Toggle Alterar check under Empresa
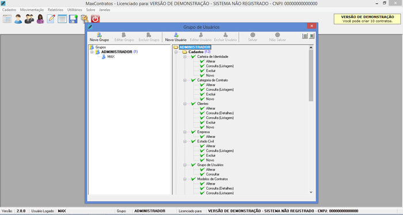This screenshot has height=215, width=403. point(202,136)
